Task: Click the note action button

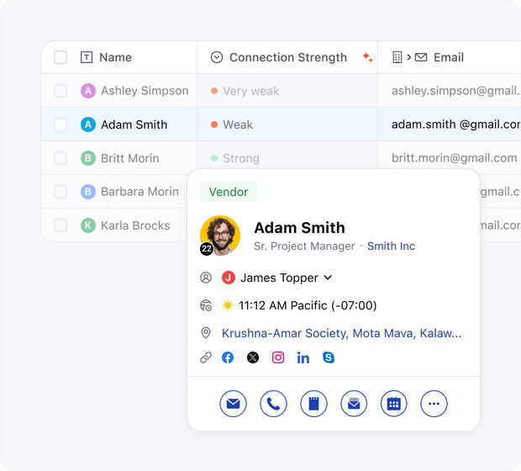Action: (313, 404)
